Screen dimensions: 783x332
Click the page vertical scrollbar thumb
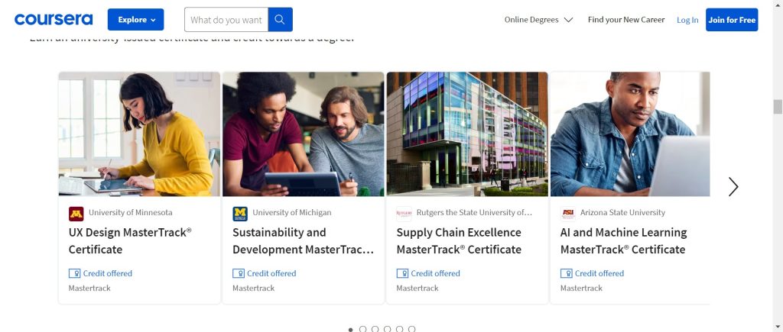pyautogui.click(x=778, y=107)
